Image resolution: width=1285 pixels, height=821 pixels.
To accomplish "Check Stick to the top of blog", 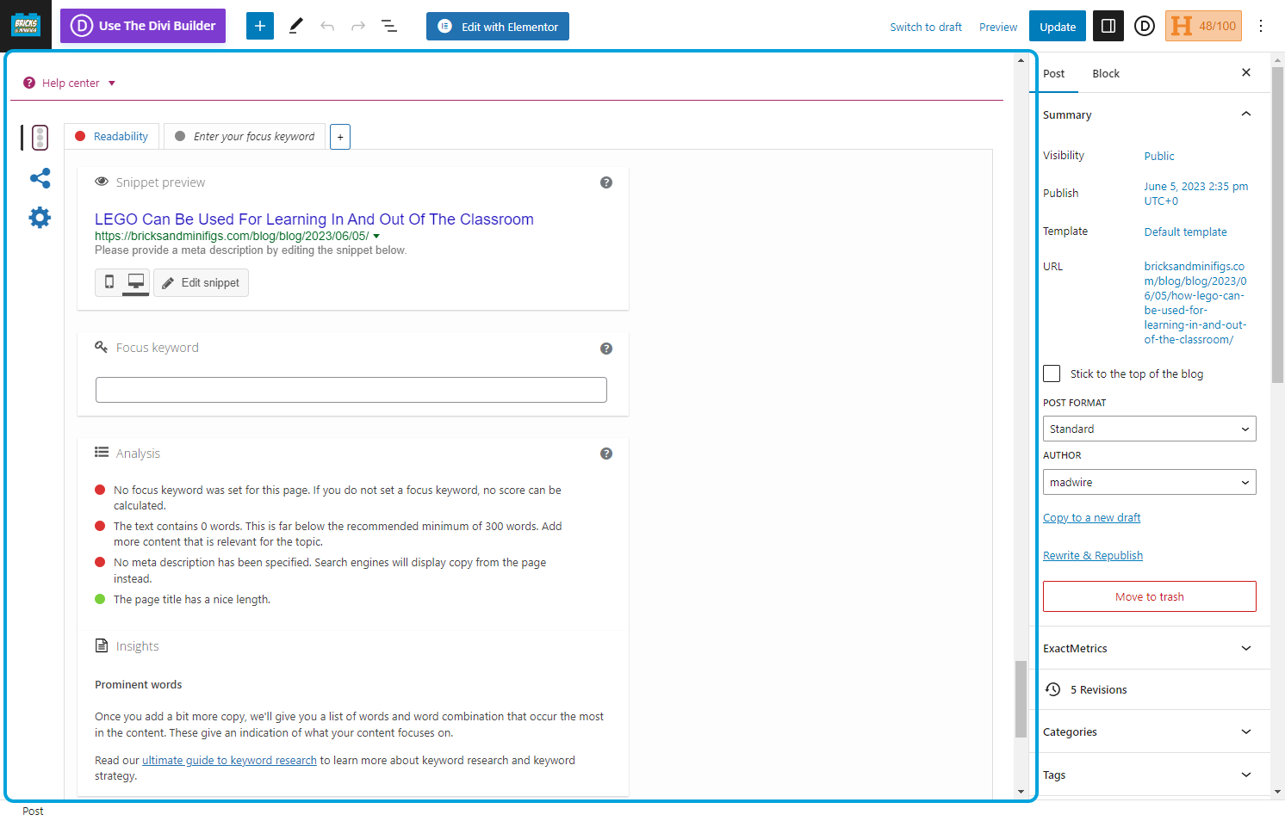I will 1052,373.
